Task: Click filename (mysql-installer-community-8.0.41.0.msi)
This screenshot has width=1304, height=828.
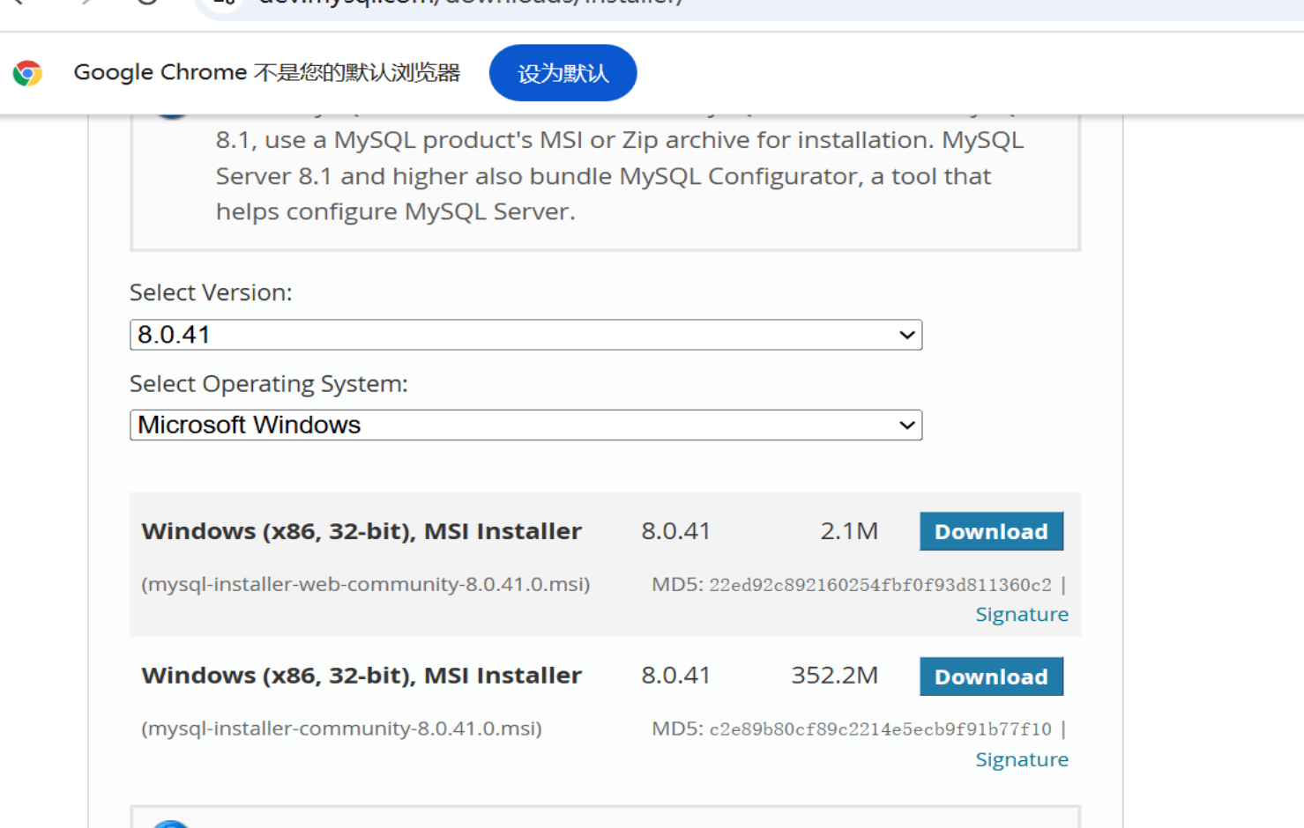Action: click(x=341, y=728)
